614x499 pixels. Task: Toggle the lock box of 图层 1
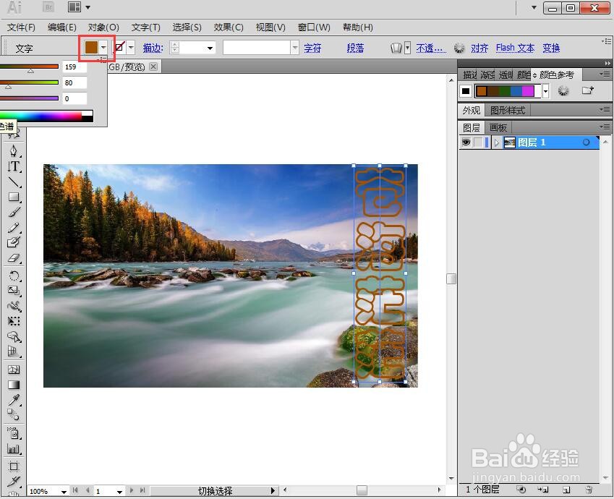tap(478, 142)
